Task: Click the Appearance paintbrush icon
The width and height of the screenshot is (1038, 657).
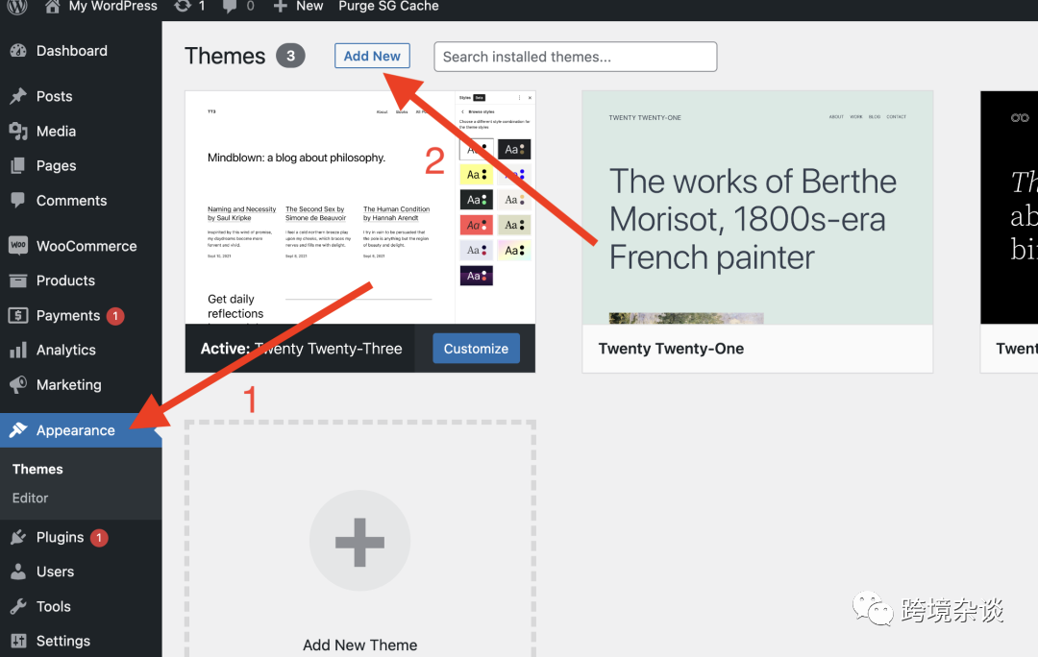Action: (18, 430)
